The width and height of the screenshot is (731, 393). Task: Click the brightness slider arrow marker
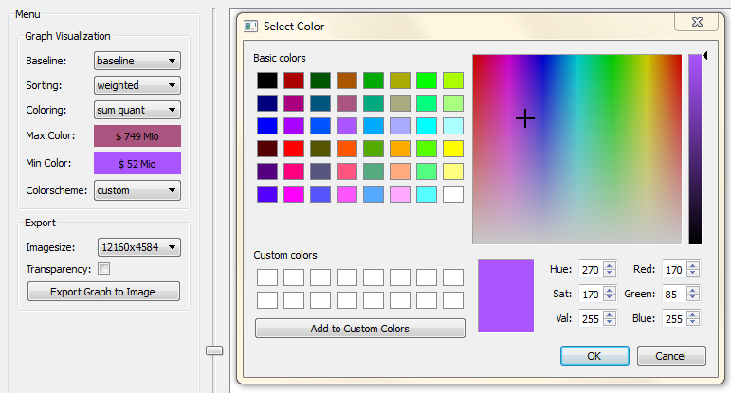(x=704, y=56)
